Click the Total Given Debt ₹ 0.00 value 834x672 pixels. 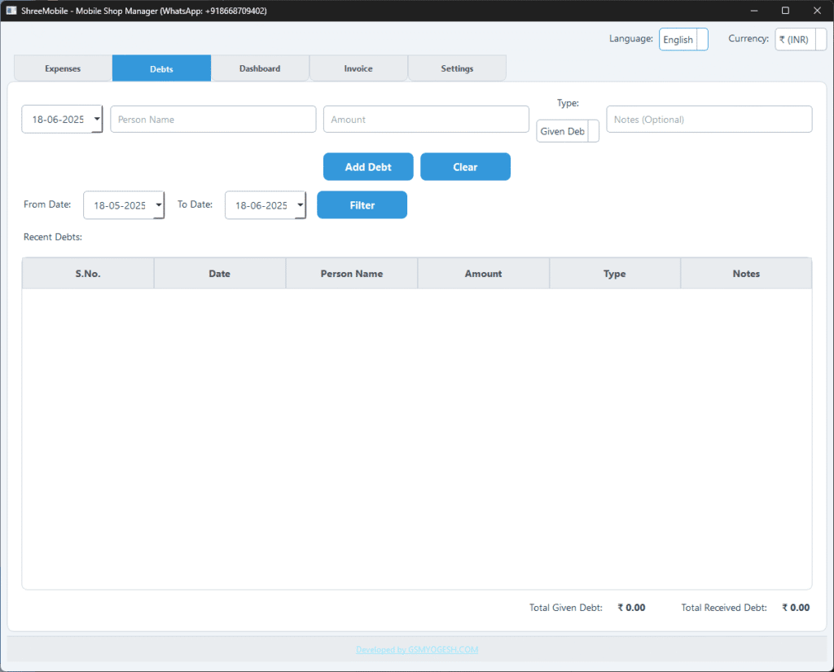click(631, 608)
